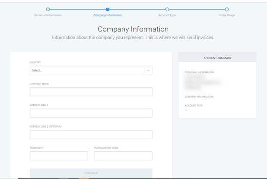Click Account Type label in Account Summary
The height and width of the screenshot is (179, 267).
(x=194, y=105)
